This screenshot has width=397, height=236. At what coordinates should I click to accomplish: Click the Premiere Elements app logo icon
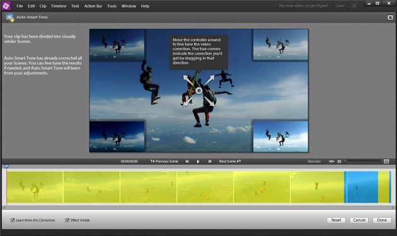click(x=6, y=6)
